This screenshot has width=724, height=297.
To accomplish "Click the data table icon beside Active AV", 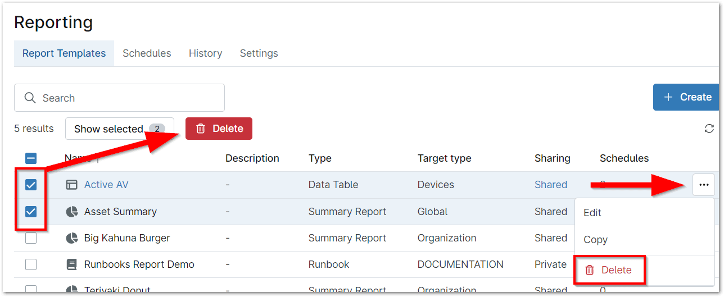I will (71, 185).
